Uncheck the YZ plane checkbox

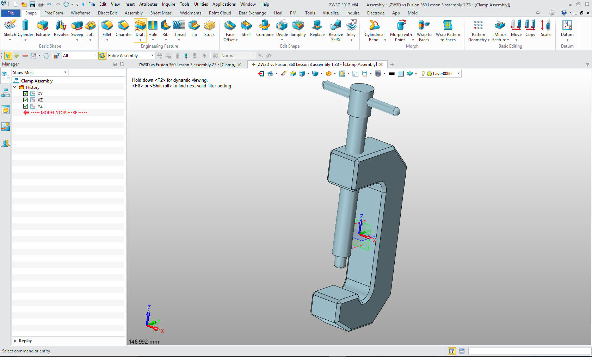pos(25,106)
